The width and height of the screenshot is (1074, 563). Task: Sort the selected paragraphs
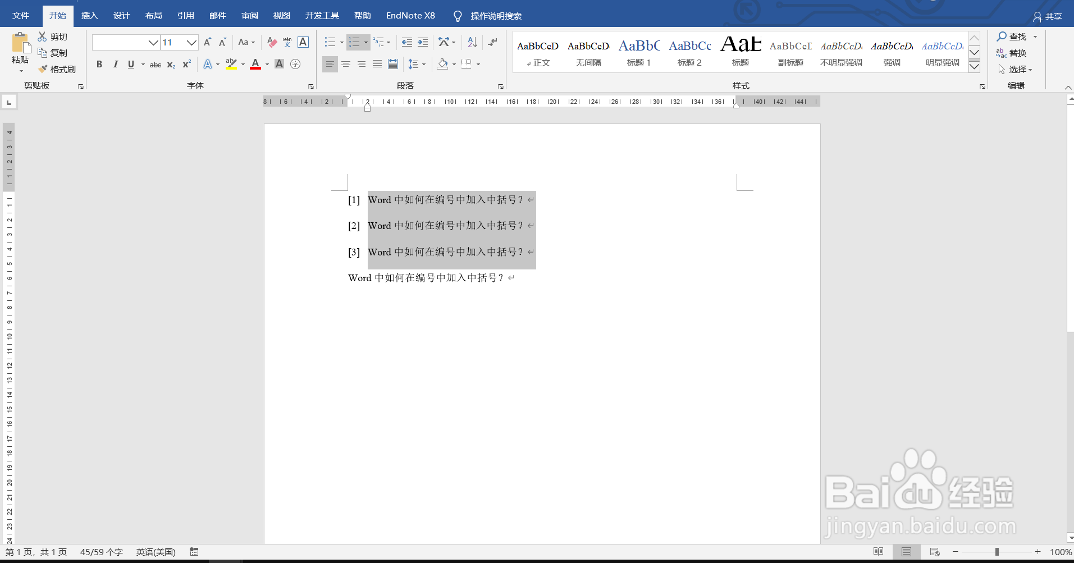[x=473, y=42]
